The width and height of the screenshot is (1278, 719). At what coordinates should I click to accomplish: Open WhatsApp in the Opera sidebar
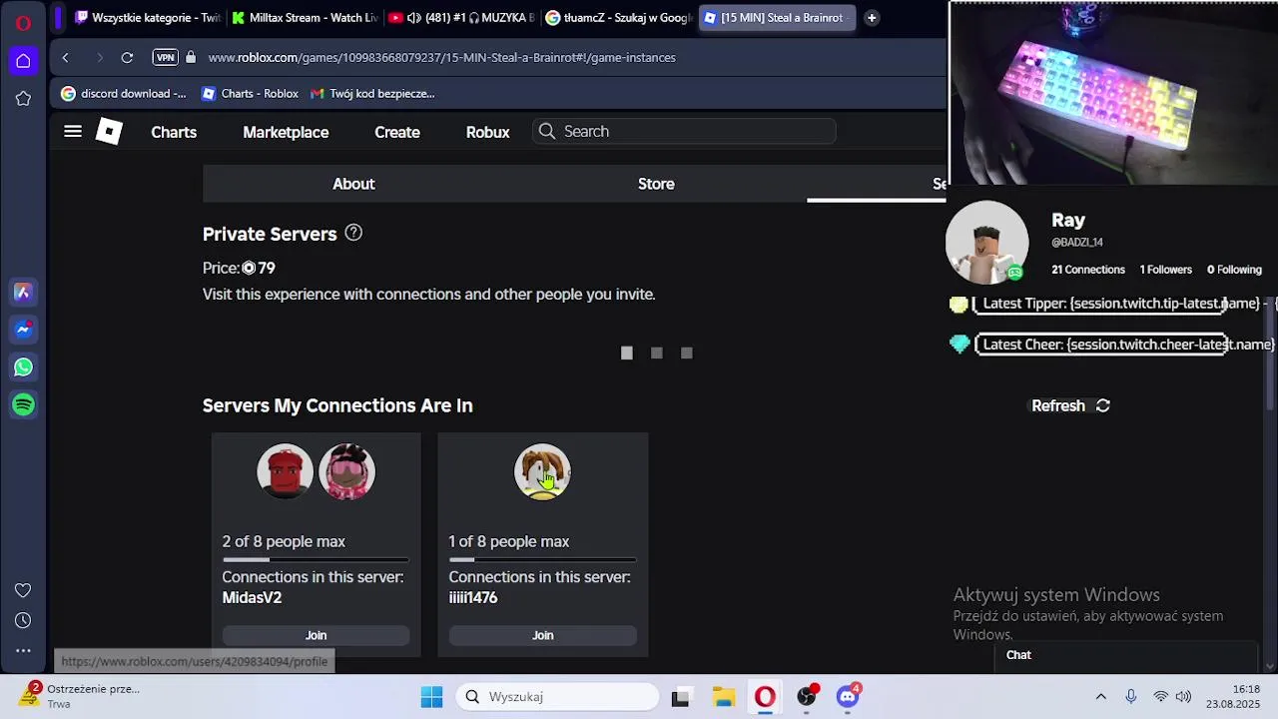point(23,367)
